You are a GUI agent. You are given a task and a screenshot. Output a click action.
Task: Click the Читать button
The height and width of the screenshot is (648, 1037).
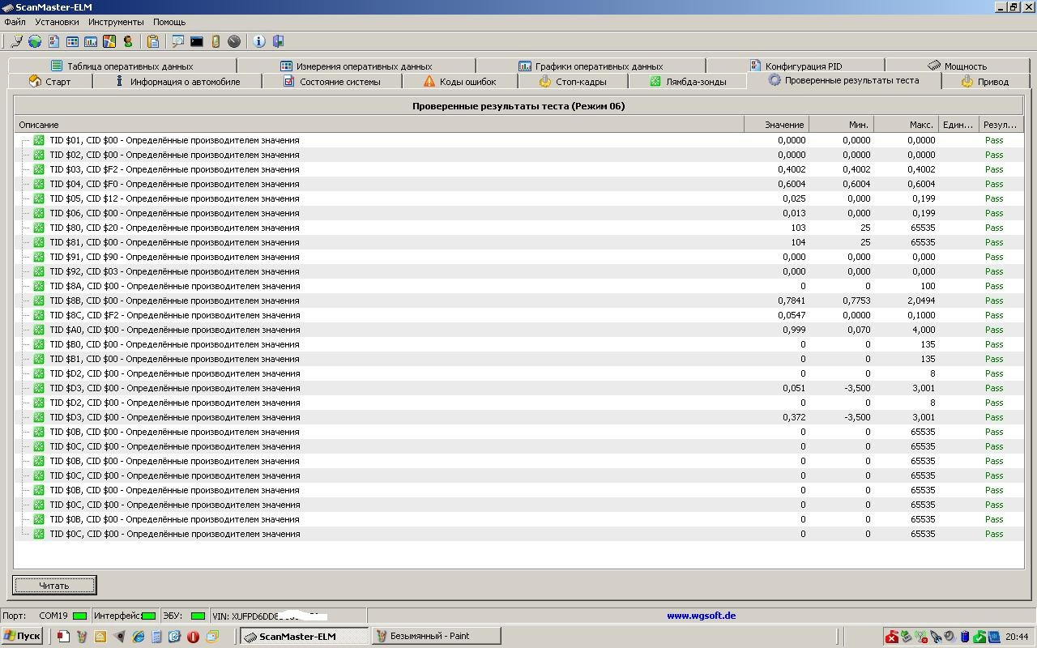[x=54, y=585]
